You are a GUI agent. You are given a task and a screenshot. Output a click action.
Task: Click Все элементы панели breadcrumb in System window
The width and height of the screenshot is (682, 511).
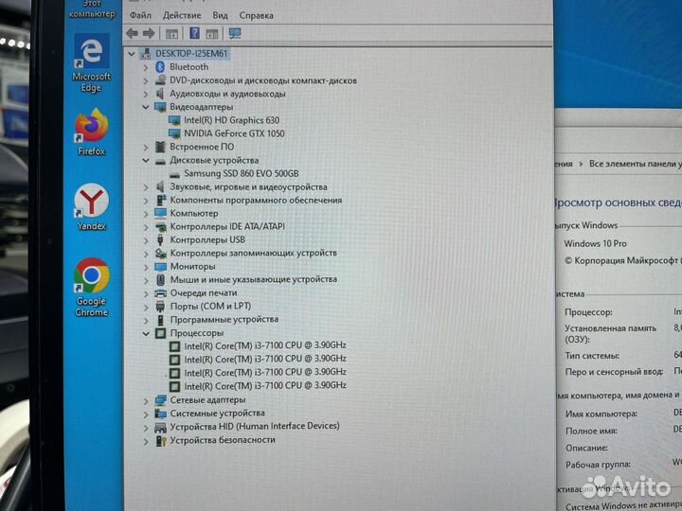tap(635, 164)
